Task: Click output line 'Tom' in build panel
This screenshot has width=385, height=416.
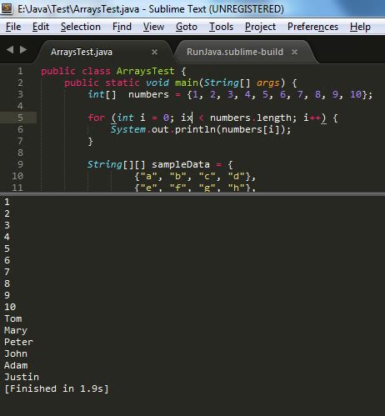Action: (x=13, y=318)
